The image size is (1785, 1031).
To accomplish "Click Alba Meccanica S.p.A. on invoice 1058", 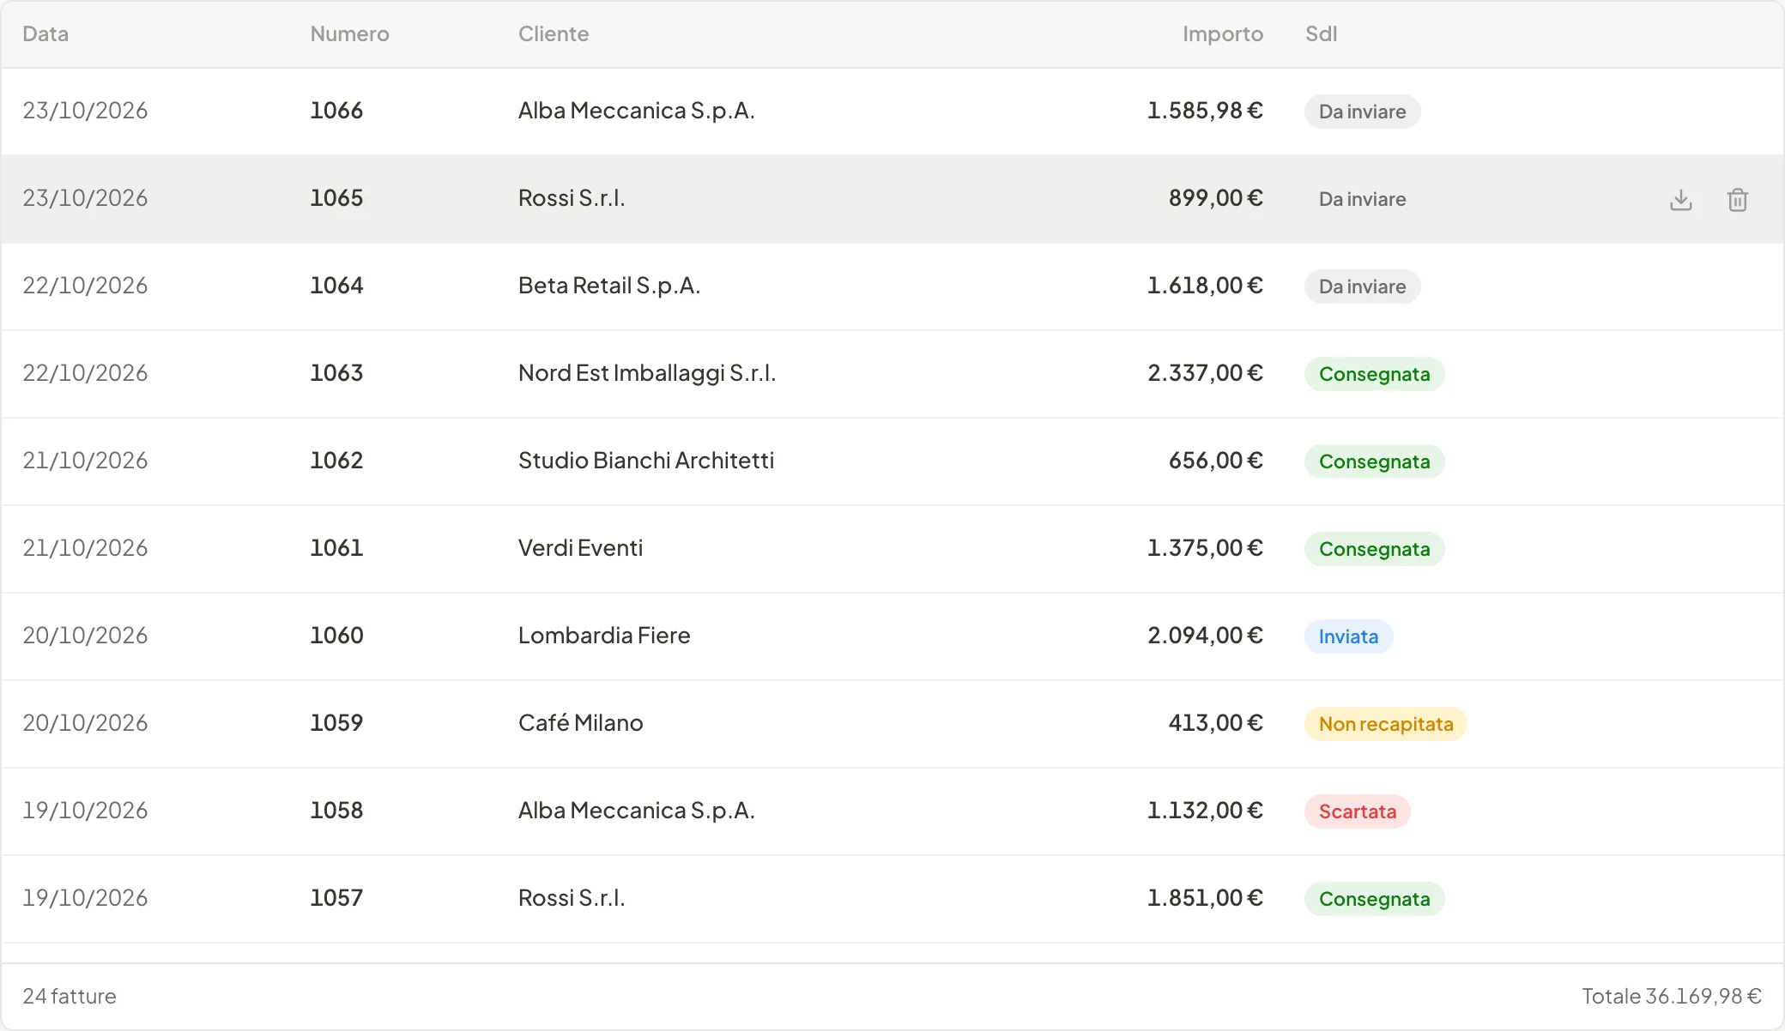I will click(637, 811).
